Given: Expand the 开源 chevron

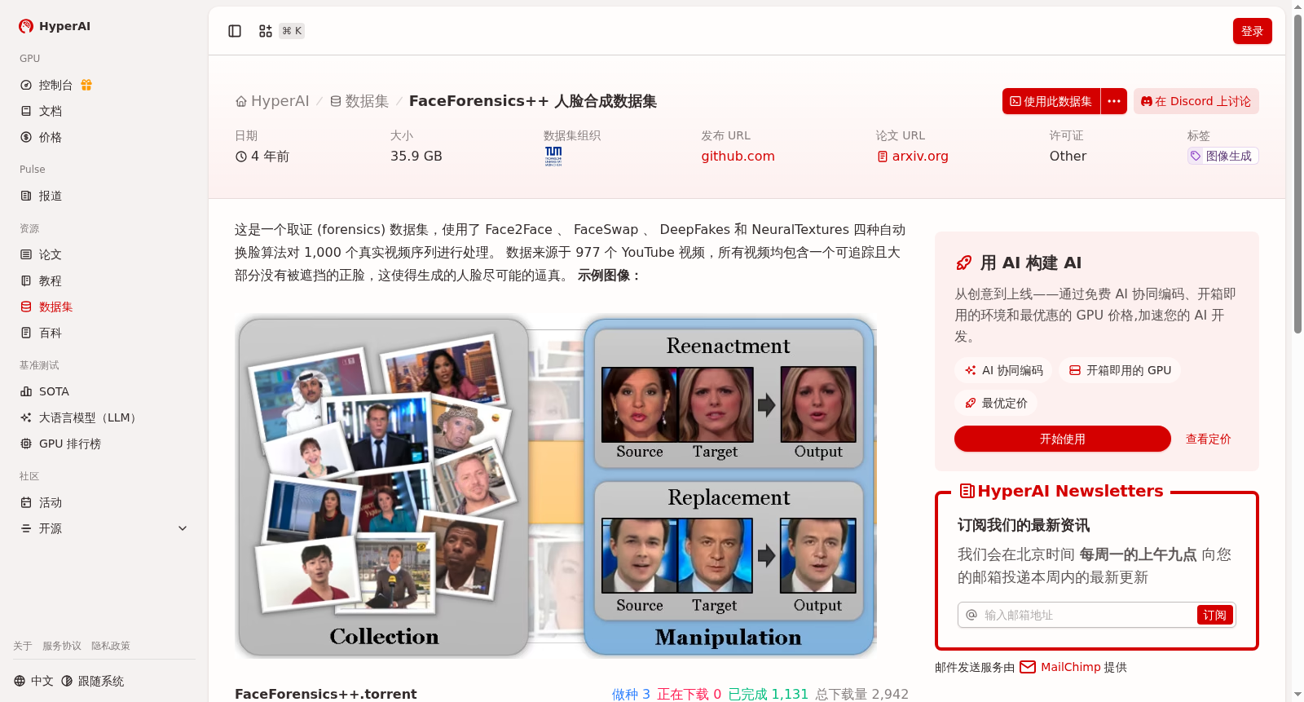Looking at the screenshot, I should (183, 528).
